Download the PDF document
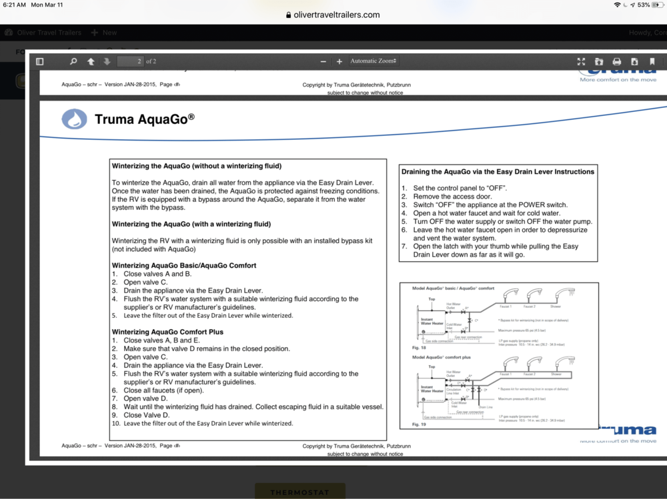The image size is (667, 499). (x=634, y=61)
